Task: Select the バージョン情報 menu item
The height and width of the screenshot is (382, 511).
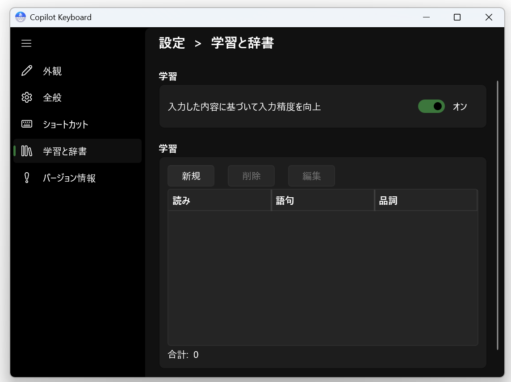Action: click(x=69, y=178)
